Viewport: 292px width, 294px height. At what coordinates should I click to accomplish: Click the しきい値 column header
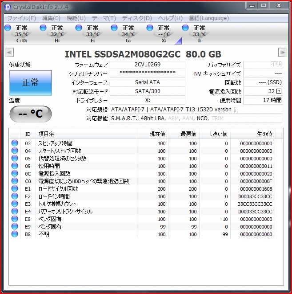tap(215, 134)
